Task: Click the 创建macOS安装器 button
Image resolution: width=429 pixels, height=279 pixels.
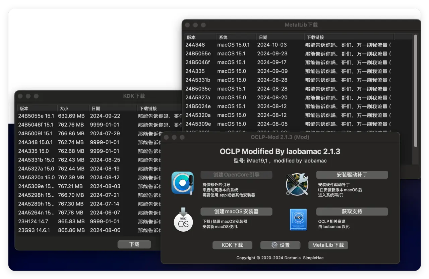Action: tap(236, 212)
